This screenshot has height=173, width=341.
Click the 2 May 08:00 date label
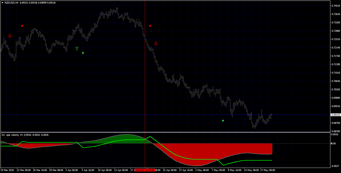point(202,170)
